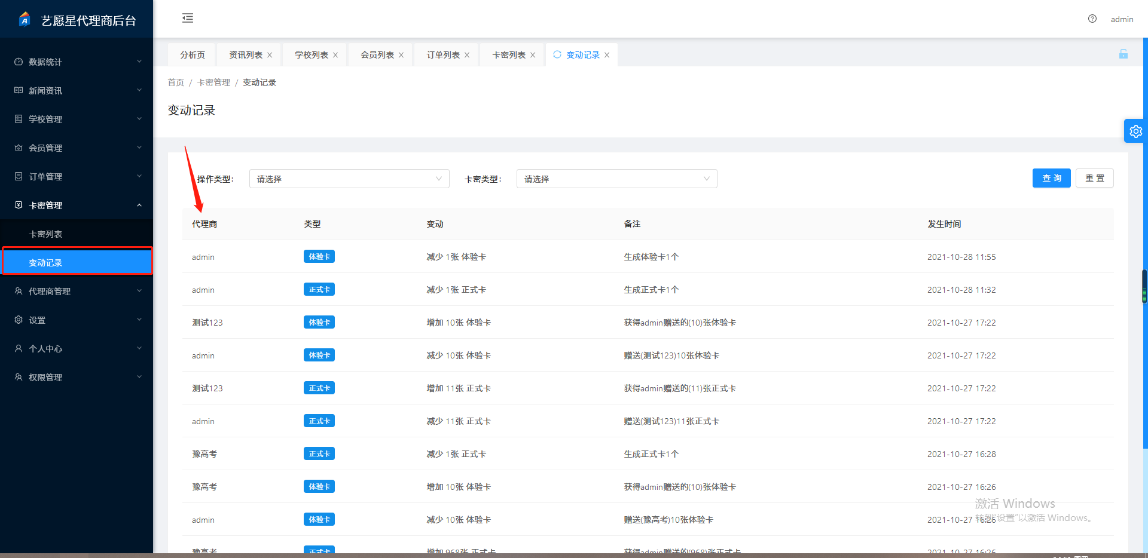The width and height of the screenshot is (1148, 558).
Task: Click the 卡密管理 sidebar icon
Action: pos(19,205)
